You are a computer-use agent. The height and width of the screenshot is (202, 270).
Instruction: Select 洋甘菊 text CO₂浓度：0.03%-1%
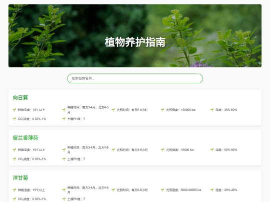pyautogui.click(x=32, y=199)
